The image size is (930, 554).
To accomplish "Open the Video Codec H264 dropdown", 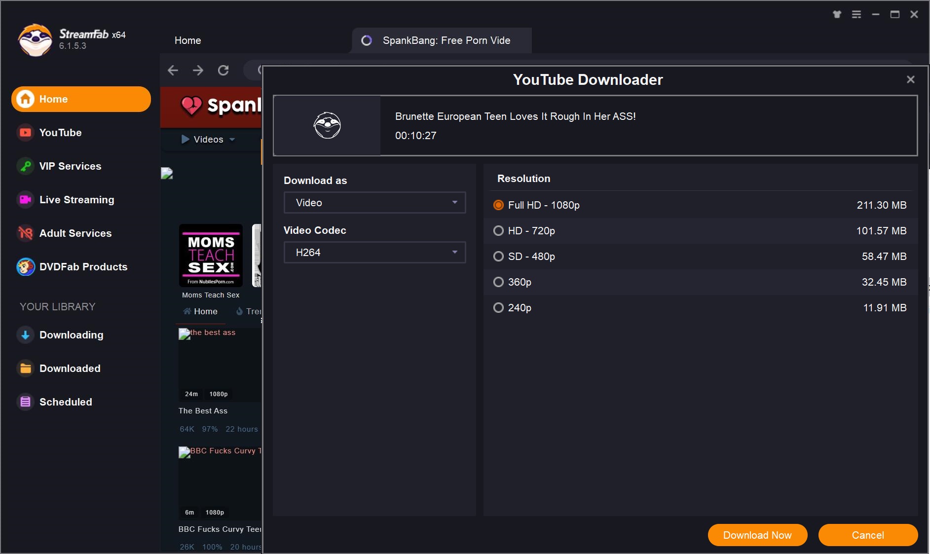I will [374, 253].
